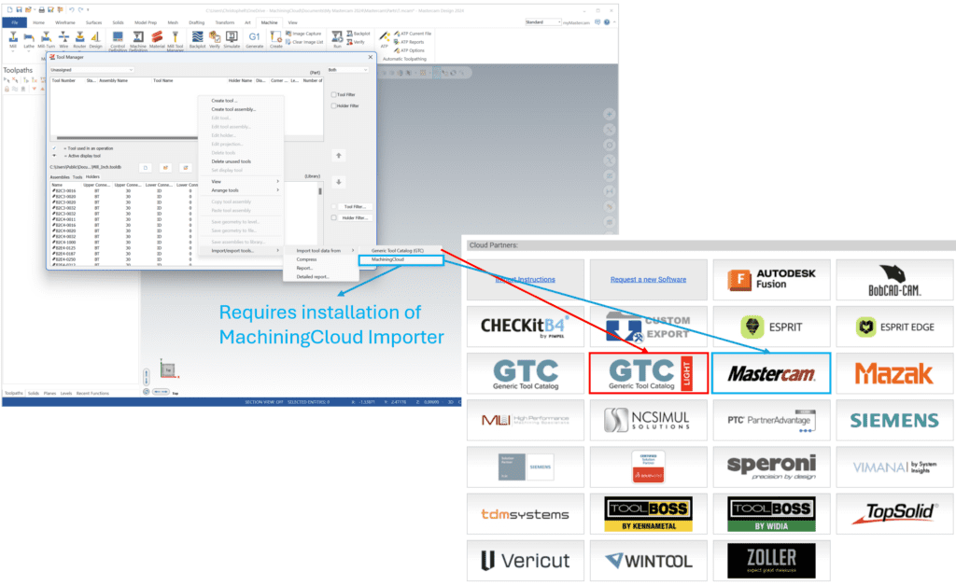The width and height of the screenshot is (956, 585).
Task: Open ATP Reports
Action: [409, 42]
